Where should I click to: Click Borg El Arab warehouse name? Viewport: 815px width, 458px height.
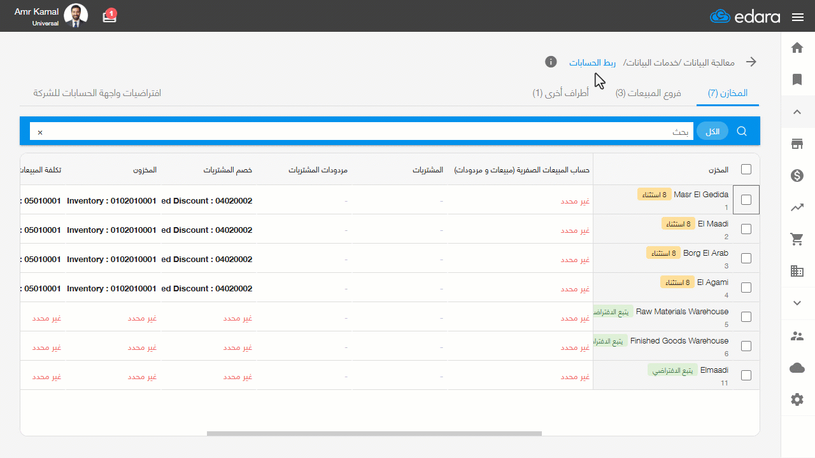[x=705, y=253]
